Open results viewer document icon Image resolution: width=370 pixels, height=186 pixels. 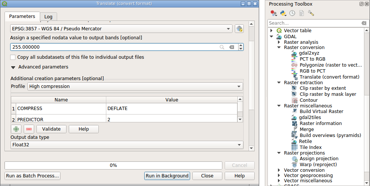coord(302,13)
